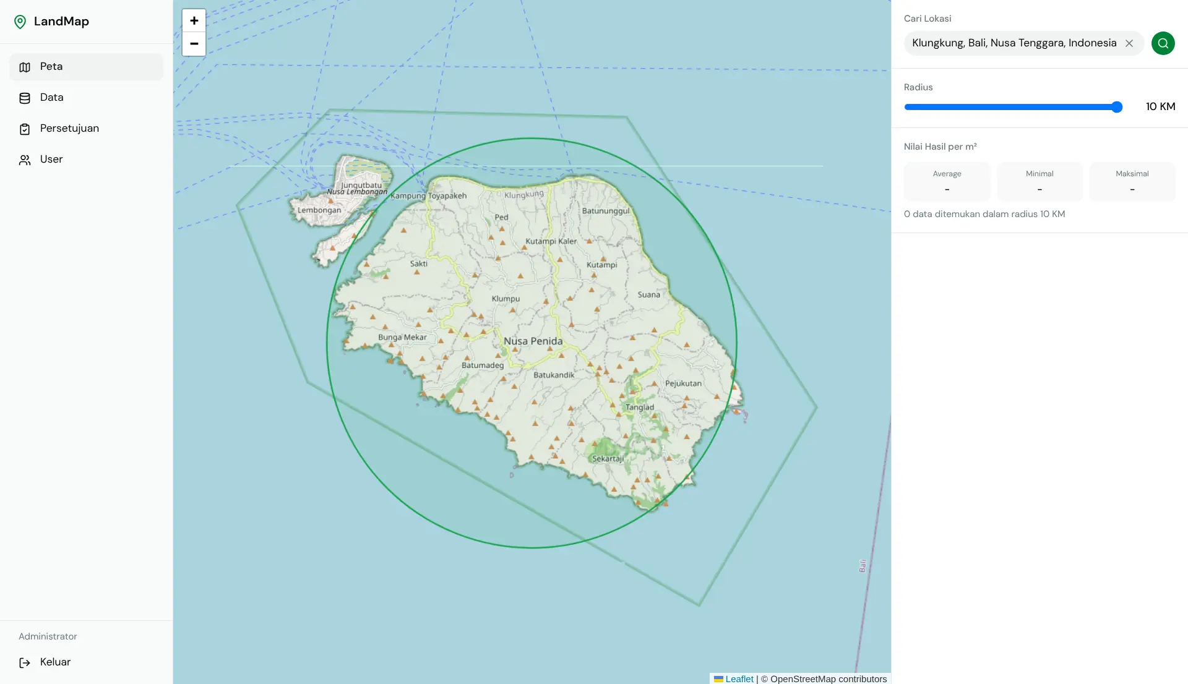1188x684 pixels.
Task: Click the User people icon
Action: [x=25, y=160]
